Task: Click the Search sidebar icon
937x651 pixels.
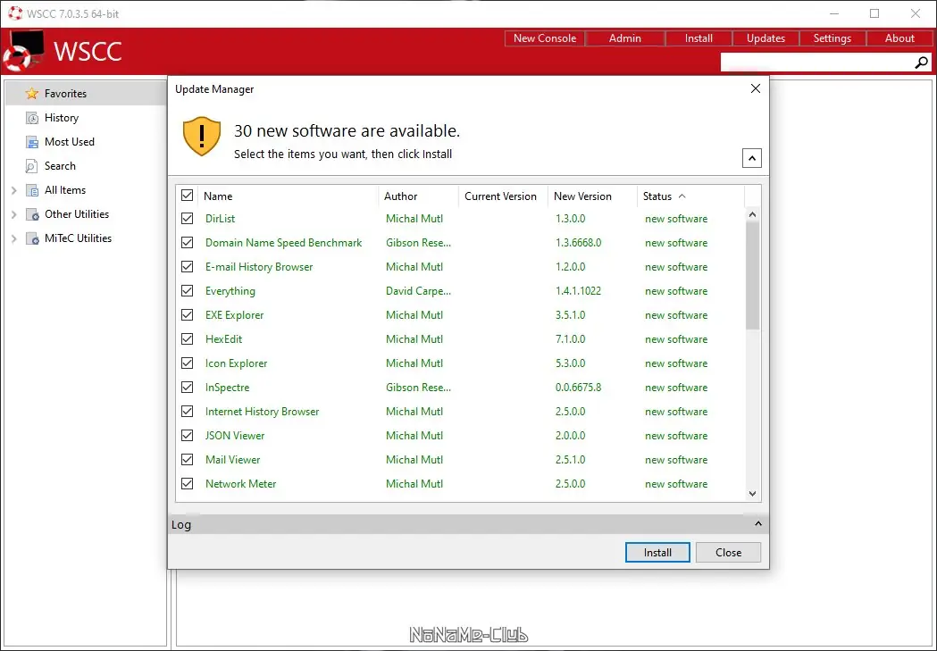Action: [x=31, y=166]
